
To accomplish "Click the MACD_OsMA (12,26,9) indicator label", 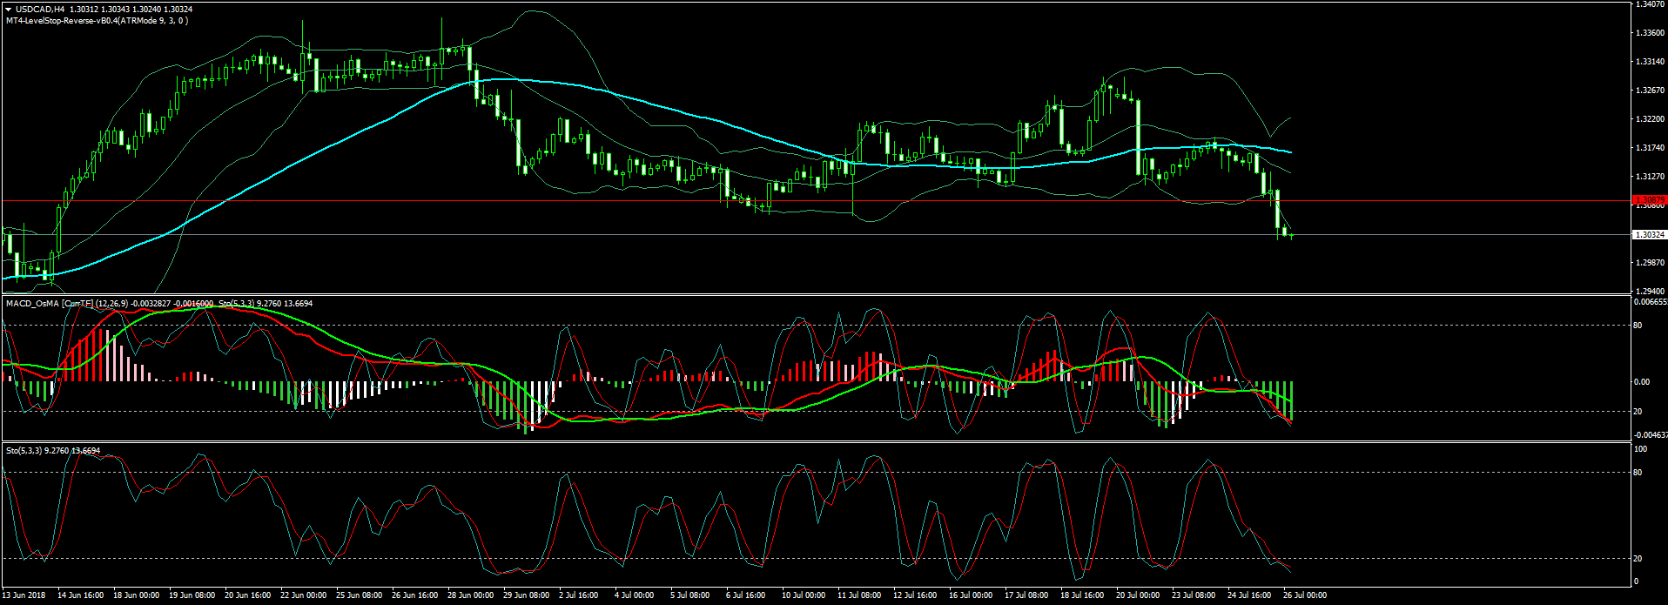I will coord(68,304).
